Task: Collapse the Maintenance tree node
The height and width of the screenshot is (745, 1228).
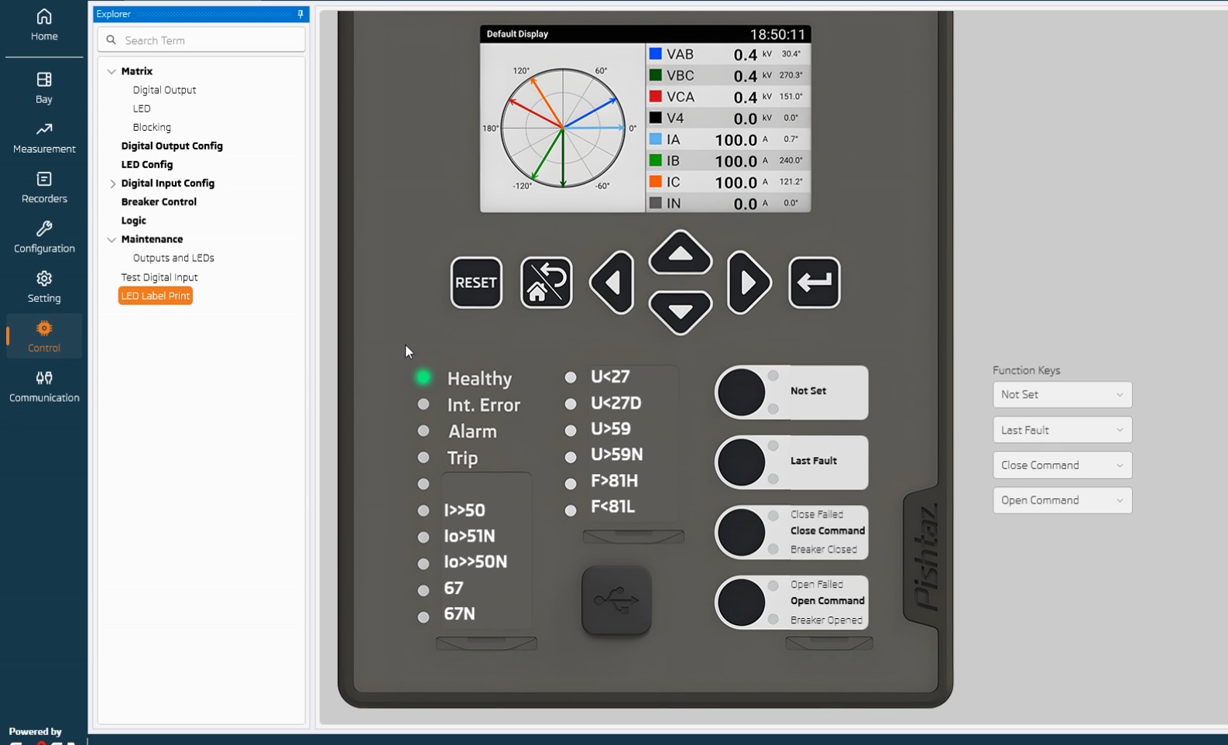Action: [x=111, y=240]
